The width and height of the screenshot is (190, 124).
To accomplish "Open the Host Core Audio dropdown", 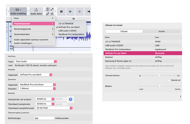I will 36,61.
